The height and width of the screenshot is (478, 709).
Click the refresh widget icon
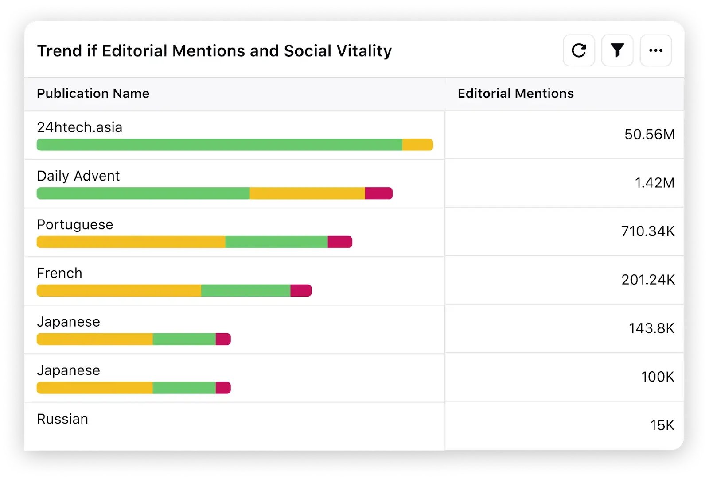point(579,50)
